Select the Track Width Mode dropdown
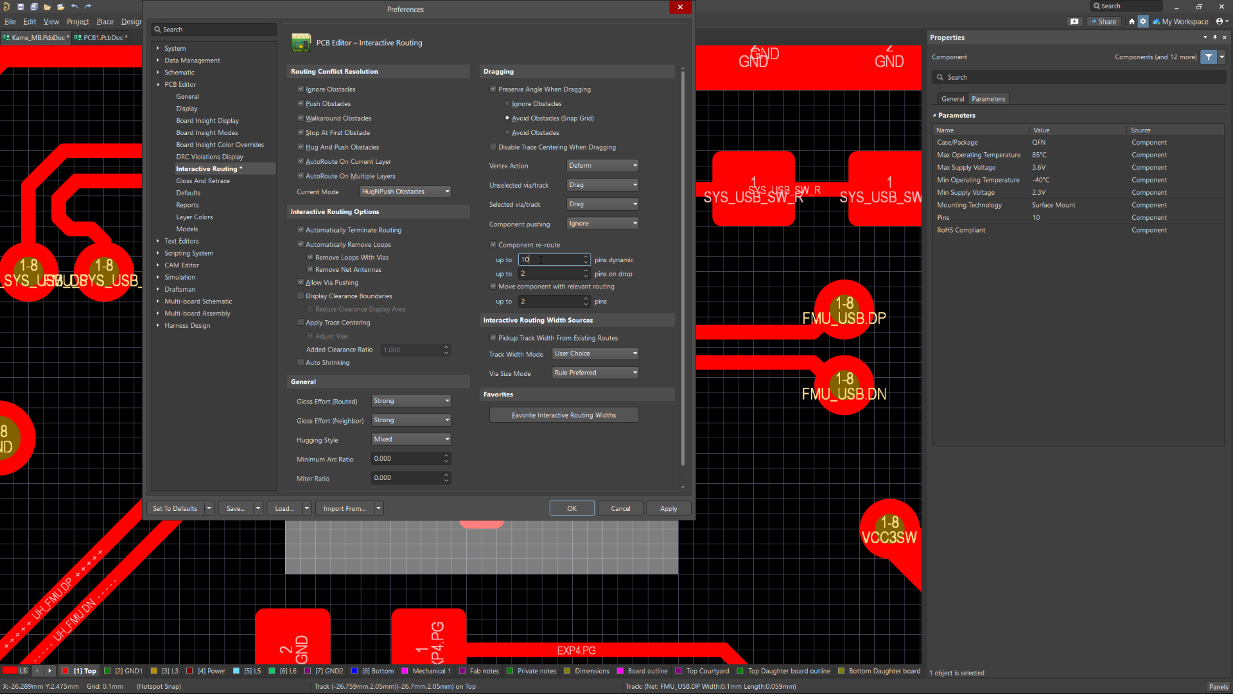 (595, 353)
